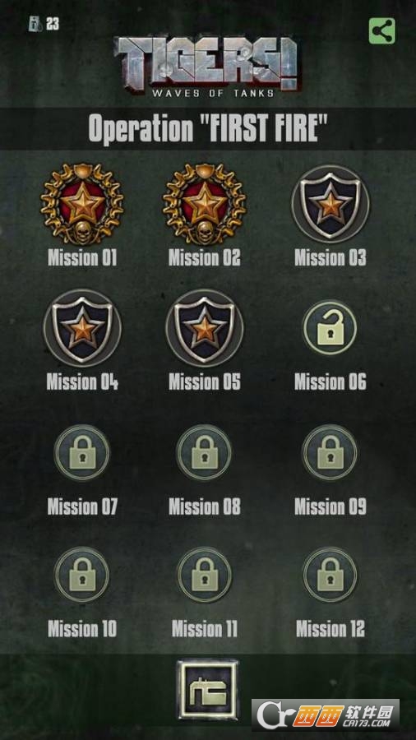Choose the Mission 04 shield badge
Viewport: 416px width, 740px height.
click(x=82, y=328)
